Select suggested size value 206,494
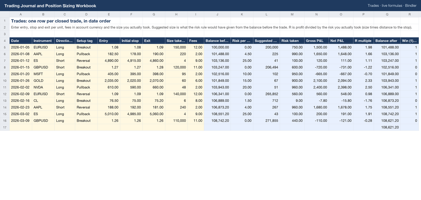The image size is (421, 200). pyautogui.click(x=266, y=67)
